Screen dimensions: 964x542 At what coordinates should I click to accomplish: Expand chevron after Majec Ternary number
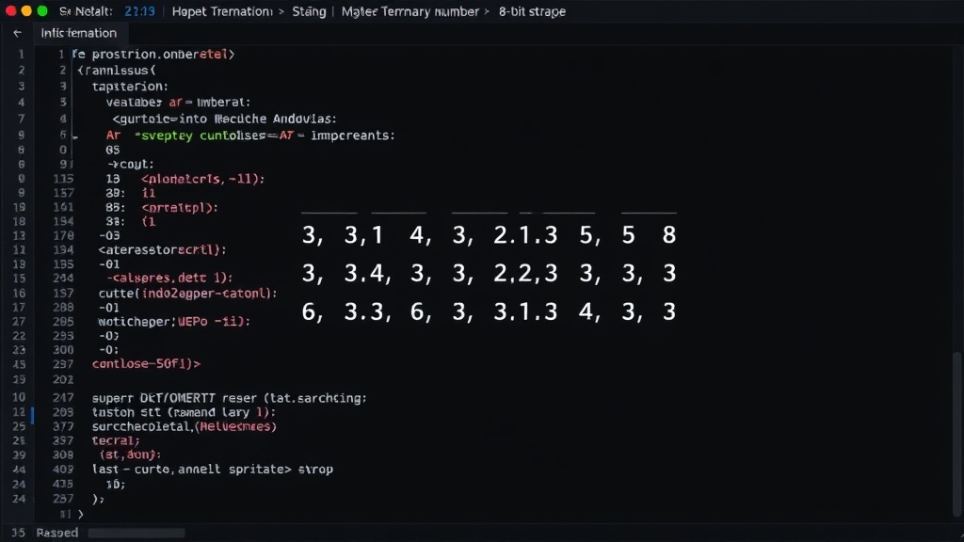[487, 11]
